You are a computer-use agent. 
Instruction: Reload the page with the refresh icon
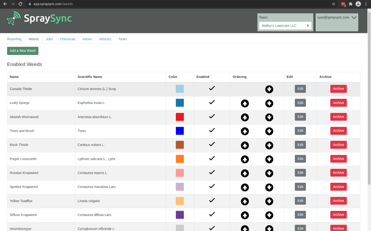20,4
